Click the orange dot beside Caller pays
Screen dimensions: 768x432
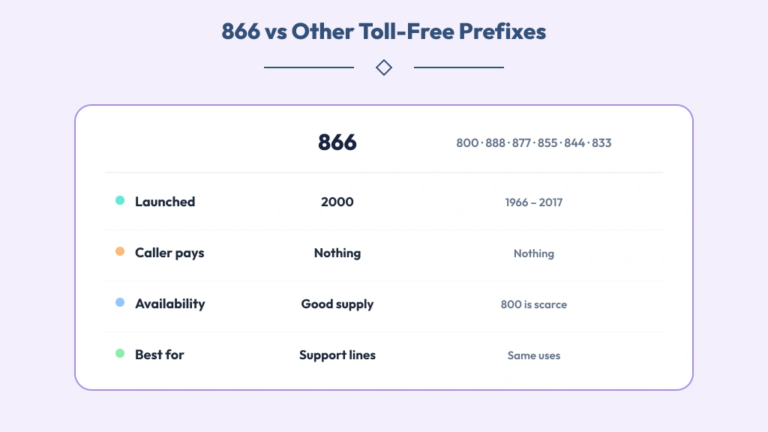[120, 251]
